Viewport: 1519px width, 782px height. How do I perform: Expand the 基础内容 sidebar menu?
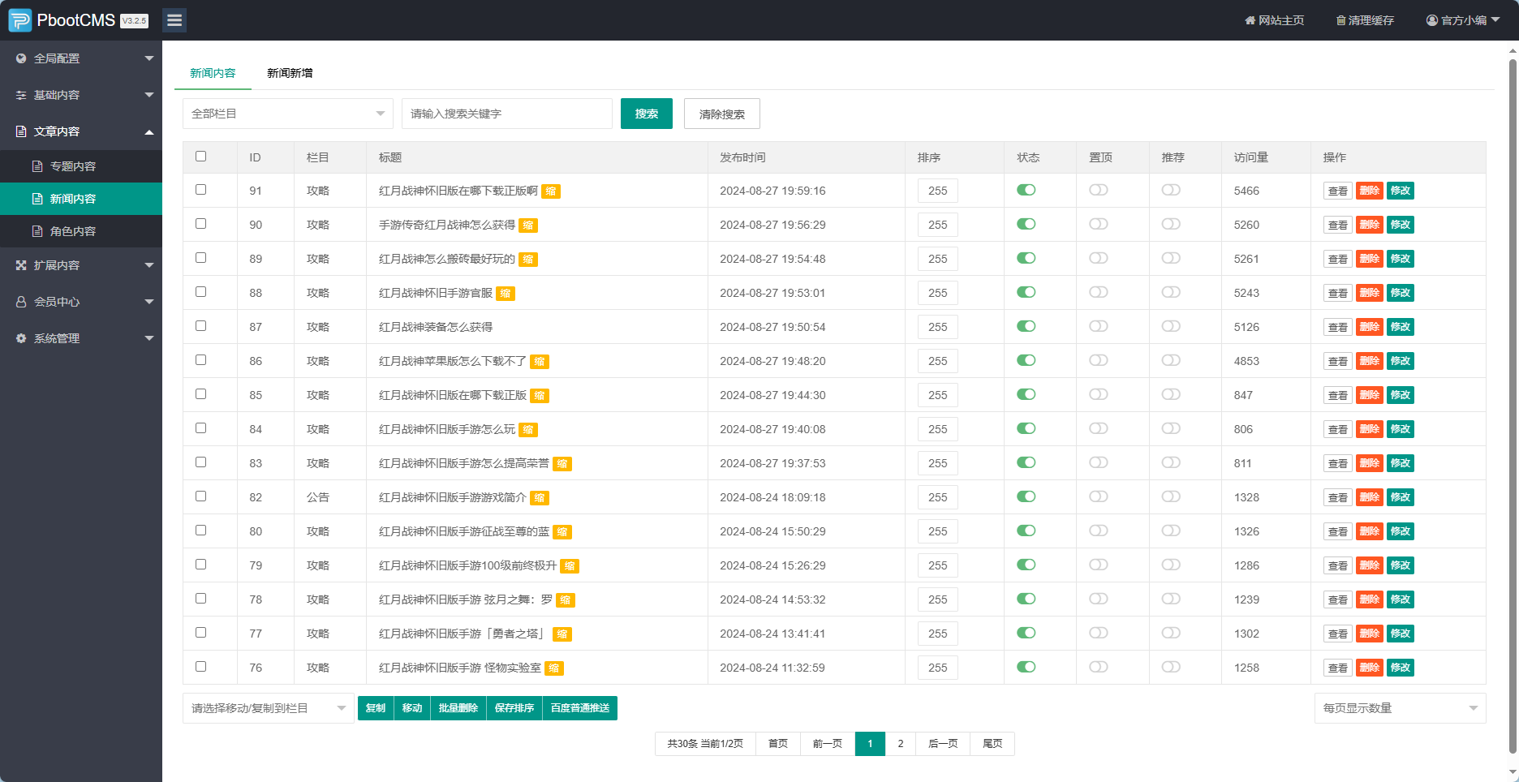click(81, 95)
